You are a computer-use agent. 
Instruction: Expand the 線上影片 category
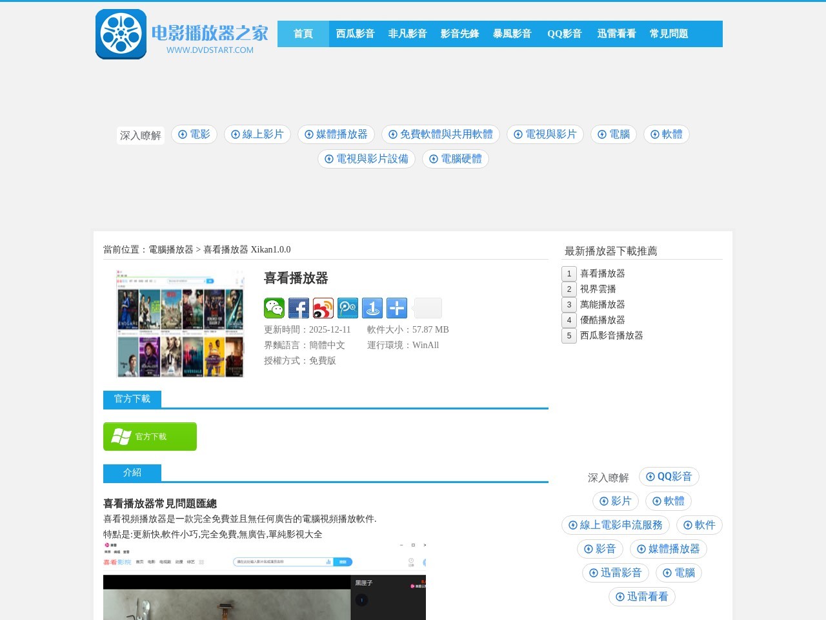pos(257,134)
